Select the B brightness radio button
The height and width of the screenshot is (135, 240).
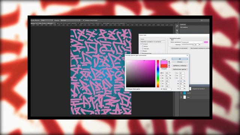pos(161,78)
